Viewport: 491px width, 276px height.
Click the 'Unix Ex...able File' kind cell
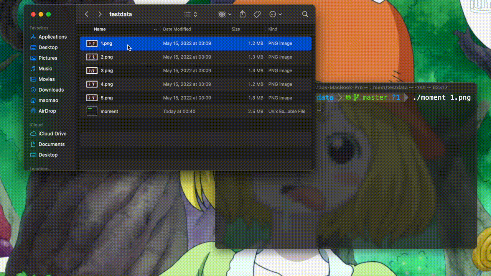click(287, 112)
